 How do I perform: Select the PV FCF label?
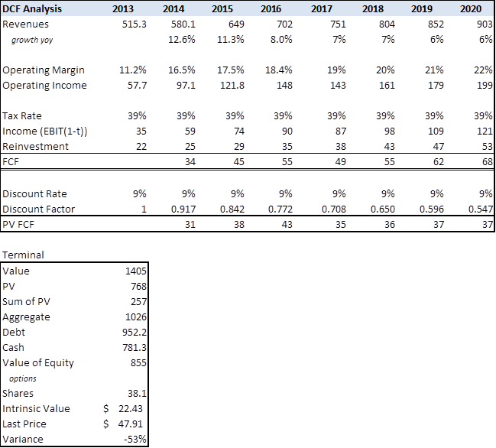click(18, 224)
